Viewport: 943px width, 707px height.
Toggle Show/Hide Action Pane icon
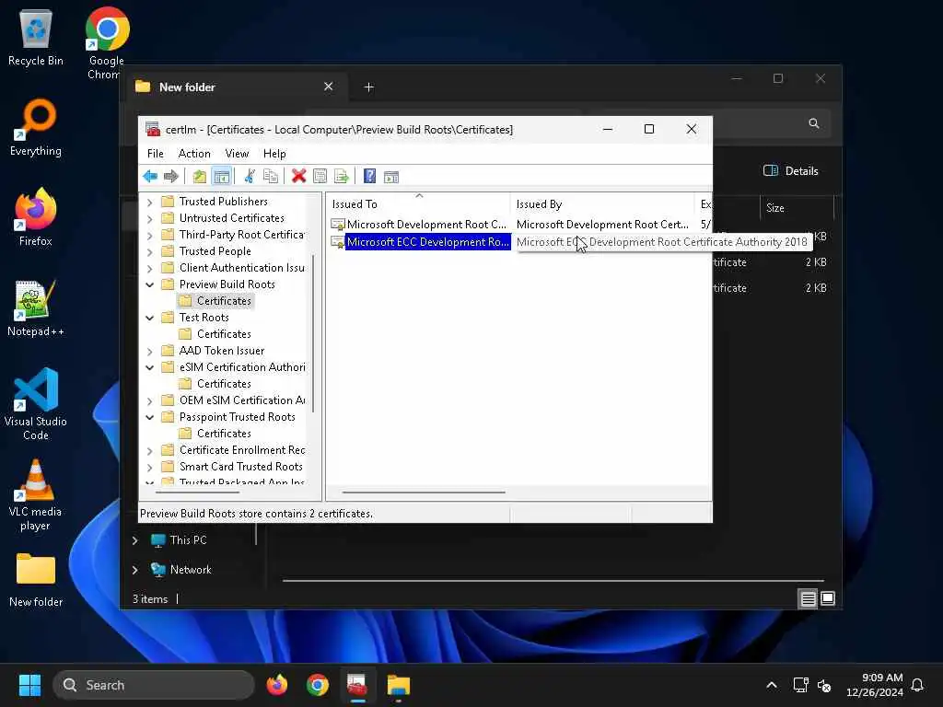point(391,176)
